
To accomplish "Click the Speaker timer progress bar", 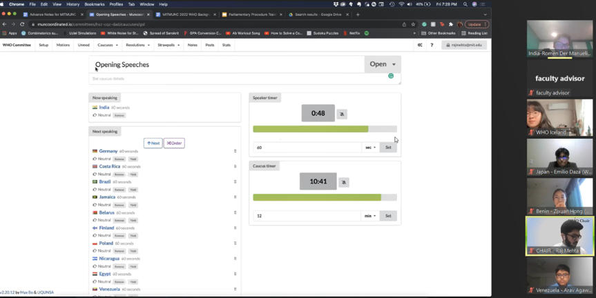I will coord(325,129).
